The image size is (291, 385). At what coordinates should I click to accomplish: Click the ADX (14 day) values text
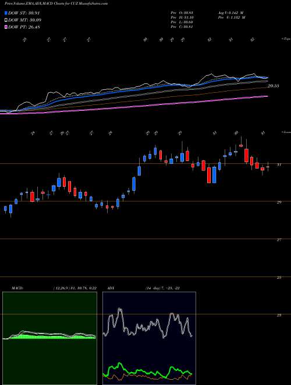(x=162, y=288)
